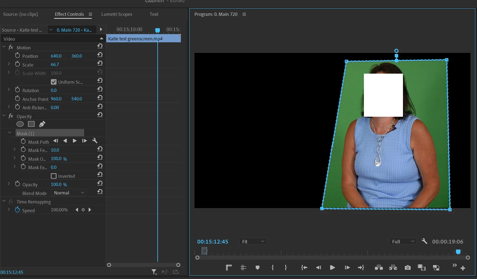Click the Program Monitor playhead marker
This screenshot has width=477, height=279.
[458, 252]
